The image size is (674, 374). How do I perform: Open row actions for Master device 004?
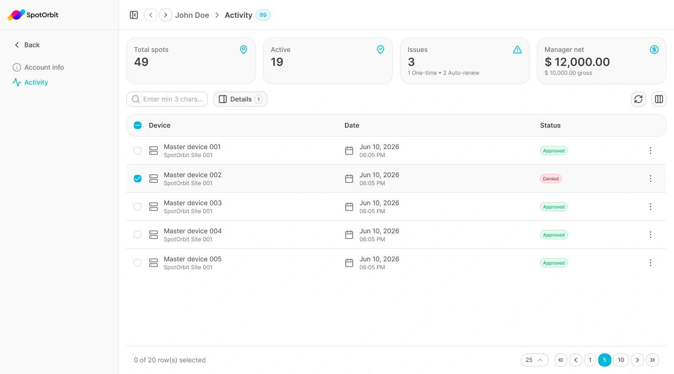(651, 235)
